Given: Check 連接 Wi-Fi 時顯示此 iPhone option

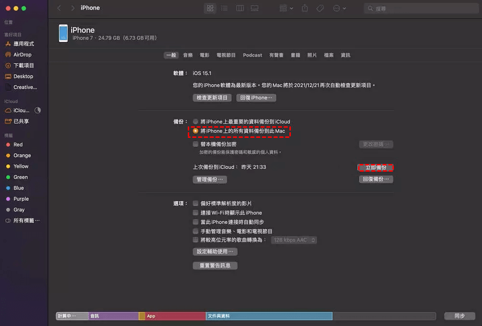Looking at the screenshot, I should (196, 213).
